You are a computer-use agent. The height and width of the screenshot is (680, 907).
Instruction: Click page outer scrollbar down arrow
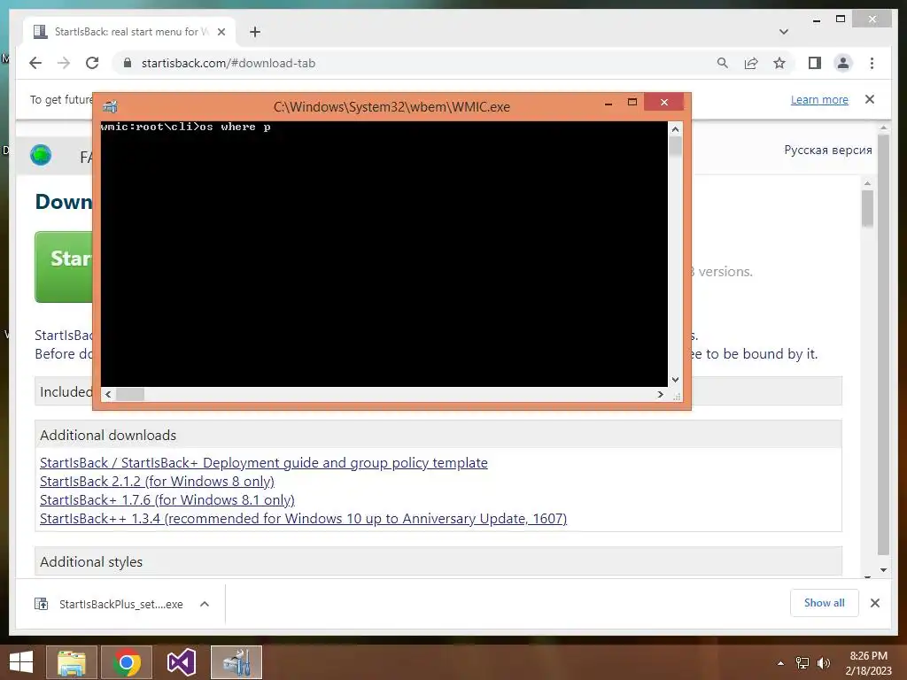pos(883,569)
